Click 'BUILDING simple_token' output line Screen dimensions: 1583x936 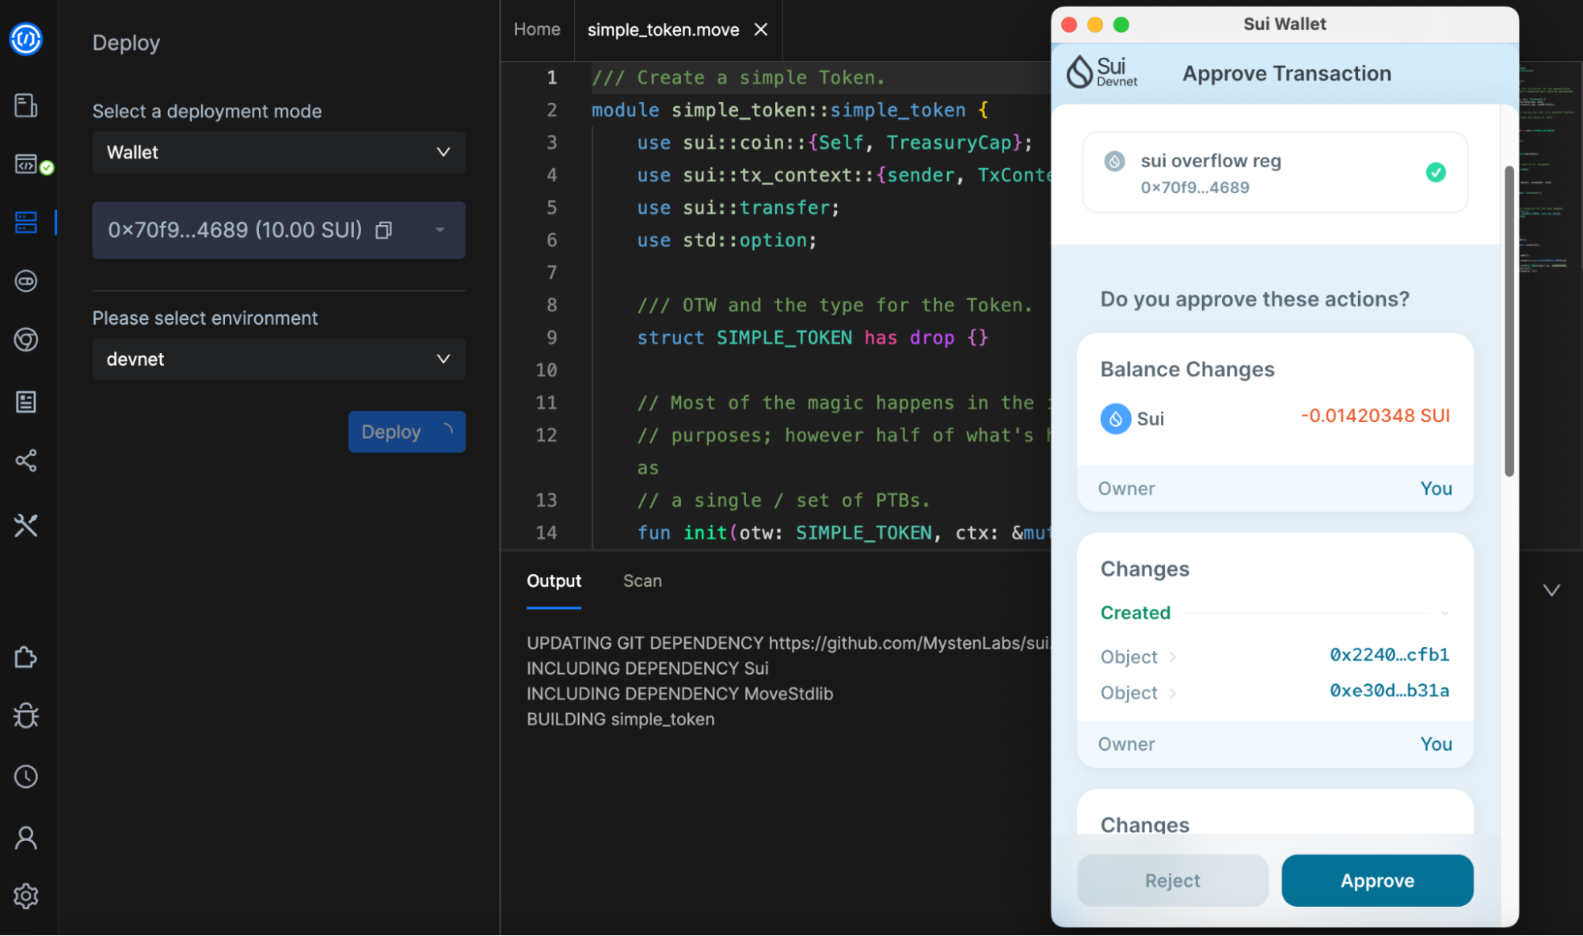pyautogui.click(x=620, y=719)
